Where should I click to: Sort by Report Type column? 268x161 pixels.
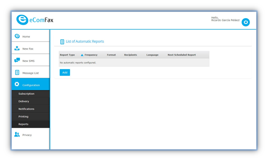pyautogui.click(x=67, y=55)
